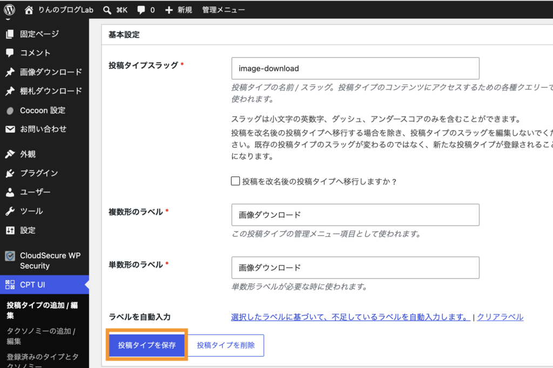The width and height of the screenshot is (553, 368).
Task: Click the WordPress logo icon
Action: coord(10,10)
